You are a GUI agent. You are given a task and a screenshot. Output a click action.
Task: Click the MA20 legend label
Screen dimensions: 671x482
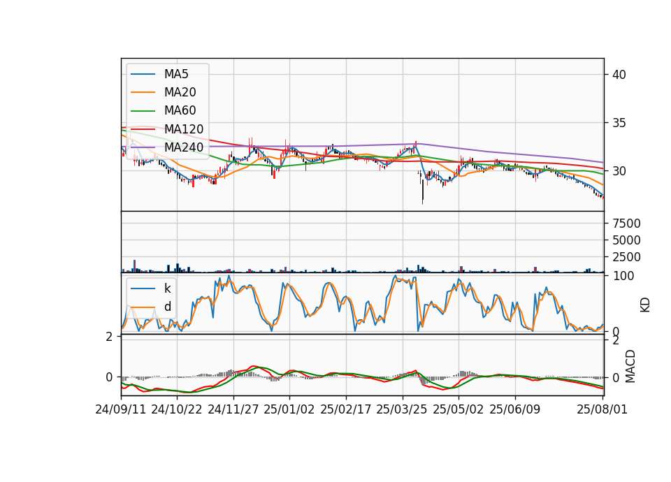[x=180, y=92]
